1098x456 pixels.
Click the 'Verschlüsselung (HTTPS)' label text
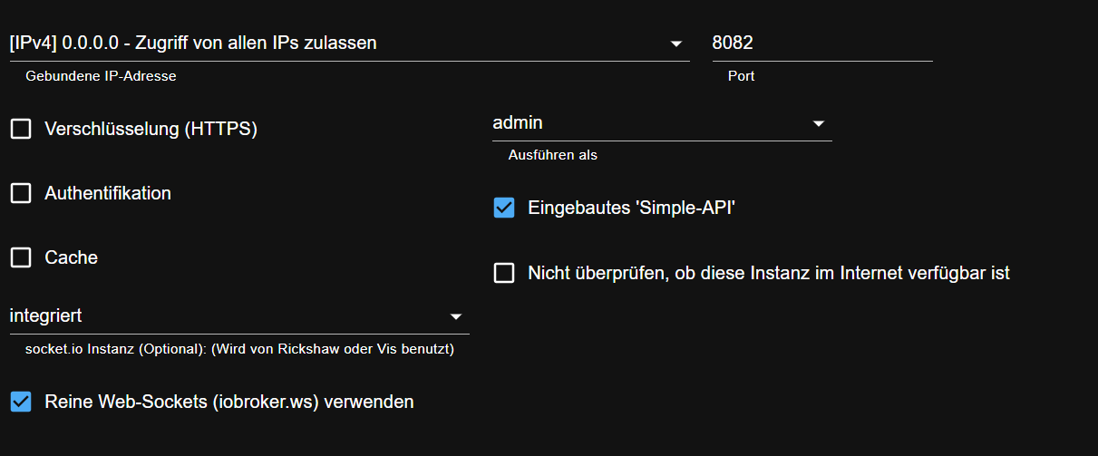pyautogui.click(x=151, y=130)
